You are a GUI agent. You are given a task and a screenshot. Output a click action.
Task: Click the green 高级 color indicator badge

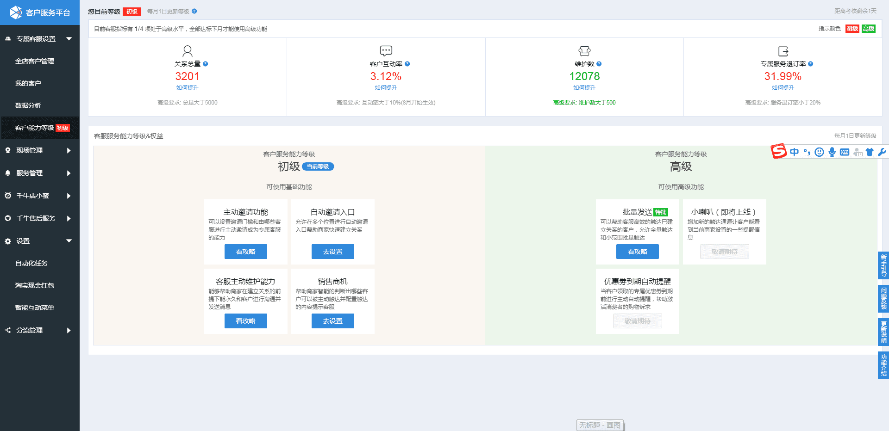[x=868, y=29]
